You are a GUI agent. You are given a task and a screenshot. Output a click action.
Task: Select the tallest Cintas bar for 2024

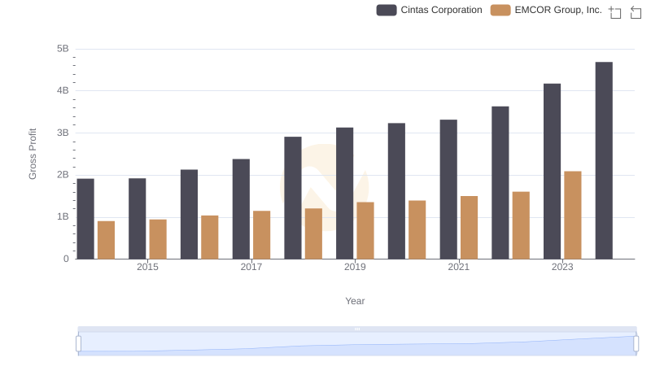pos(604,160)
